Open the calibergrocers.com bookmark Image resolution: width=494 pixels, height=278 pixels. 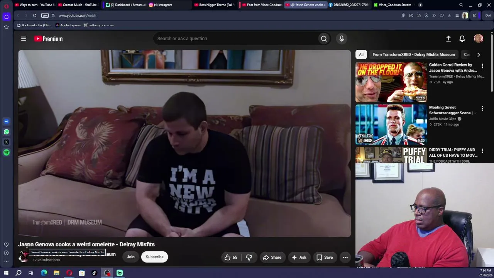(x=99, y=25)
